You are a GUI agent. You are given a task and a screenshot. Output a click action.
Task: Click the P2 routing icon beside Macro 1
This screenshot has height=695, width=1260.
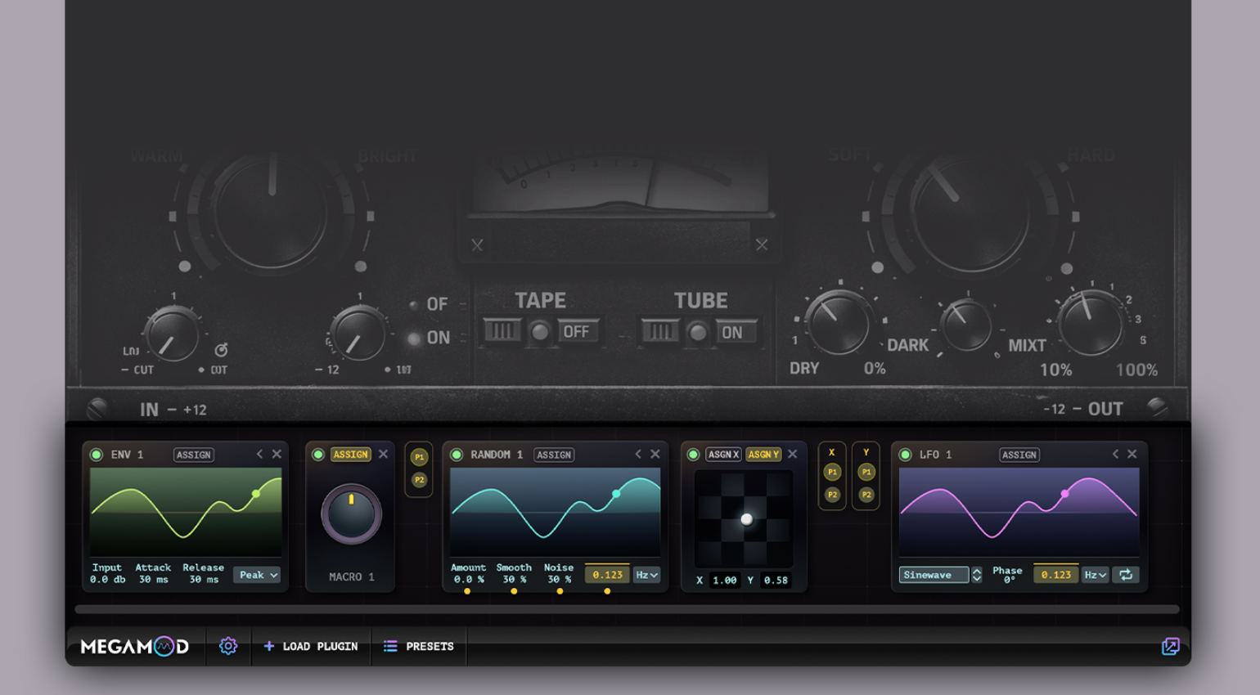click(419, 478)
